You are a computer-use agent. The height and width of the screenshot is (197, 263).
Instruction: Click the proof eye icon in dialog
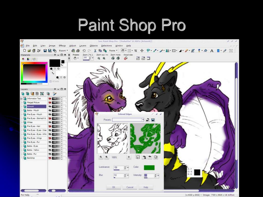tap(150, 157)
